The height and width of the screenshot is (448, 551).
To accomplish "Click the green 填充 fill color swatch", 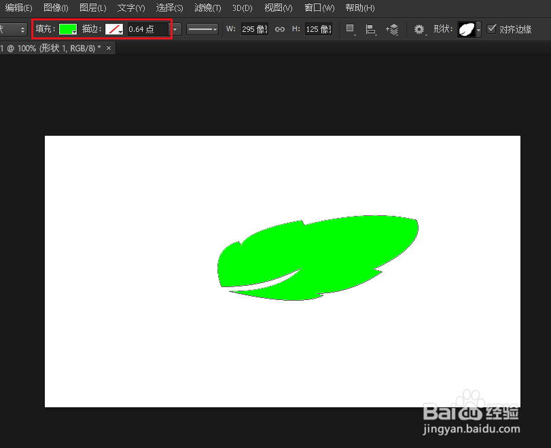I will pos(68,29).
